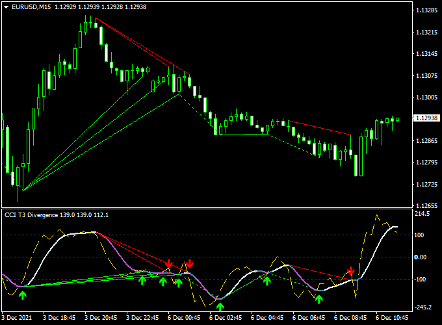Viewport: 442px width, 325px height.
Task: Click the 0.00 level on indicator scale
Action: [421, 257]
